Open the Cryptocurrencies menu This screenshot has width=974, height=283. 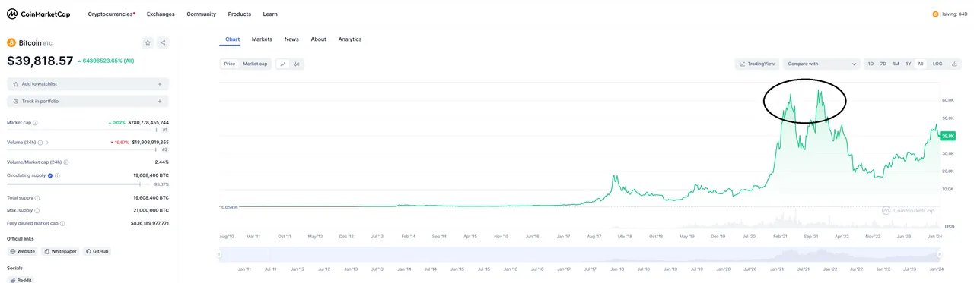click(112, 14)
